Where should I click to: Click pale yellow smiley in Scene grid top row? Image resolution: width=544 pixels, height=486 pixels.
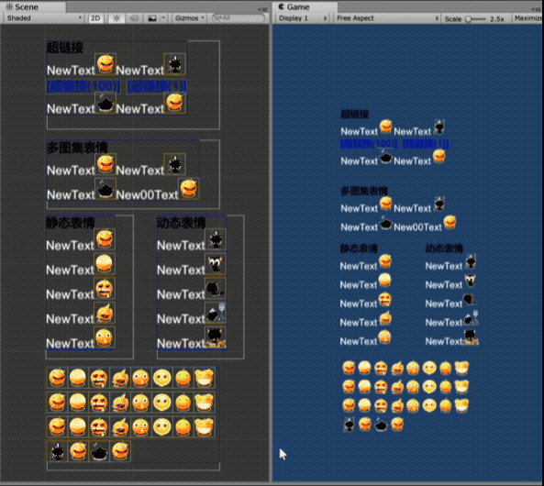click(x=162, y=378)
